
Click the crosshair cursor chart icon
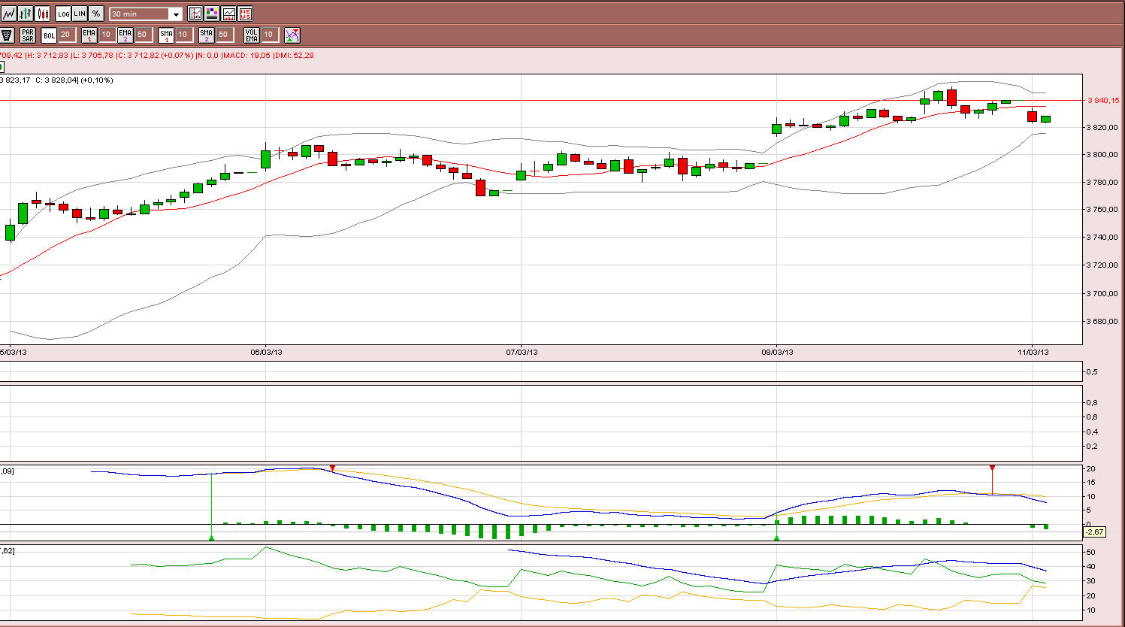tap(195, 14)
